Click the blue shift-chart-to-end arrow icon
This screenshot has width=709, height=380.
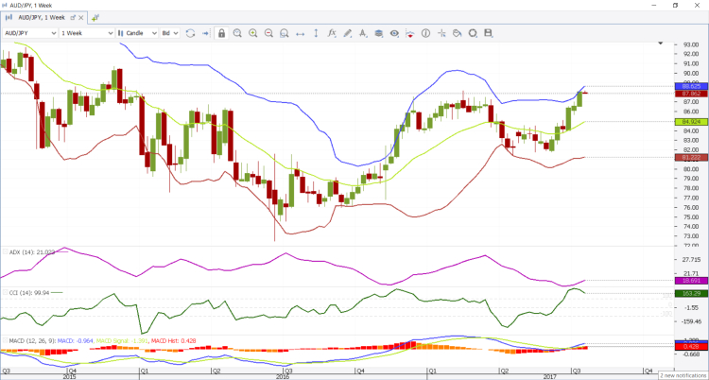[205, 33]
